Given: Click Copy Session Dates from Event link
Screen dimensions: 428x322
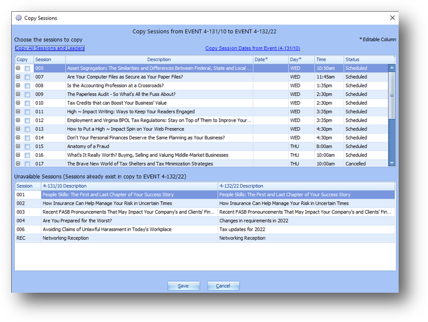Looking at the screenshot, I should pyautogui.click(x=252, y=48).
